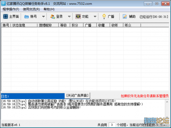Click the 日志: header label

click(5, 96)
